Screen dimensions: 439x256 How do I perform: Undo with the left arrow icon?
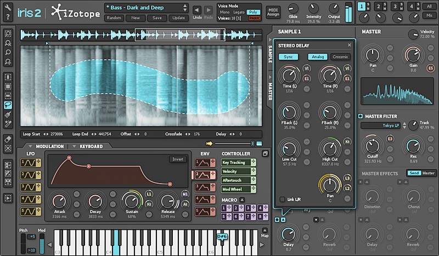(x=197, y=10)
